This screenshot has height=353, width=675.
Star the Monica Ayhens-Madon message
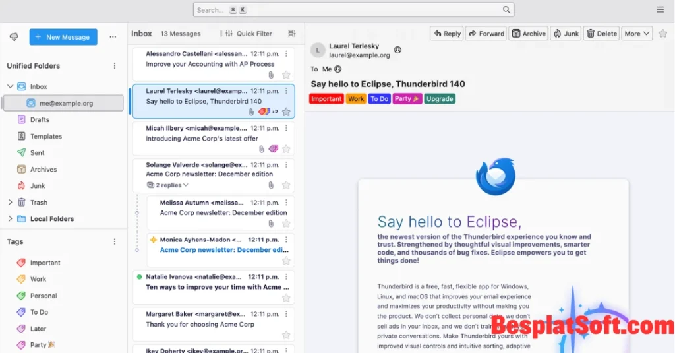(x=286, y=261)
